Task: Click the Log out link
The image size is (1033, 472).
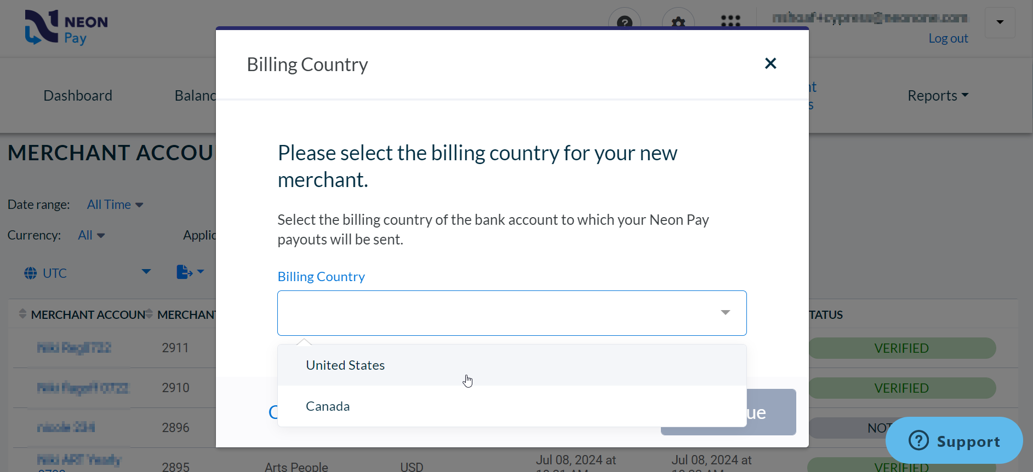Action: coord(948,38)
